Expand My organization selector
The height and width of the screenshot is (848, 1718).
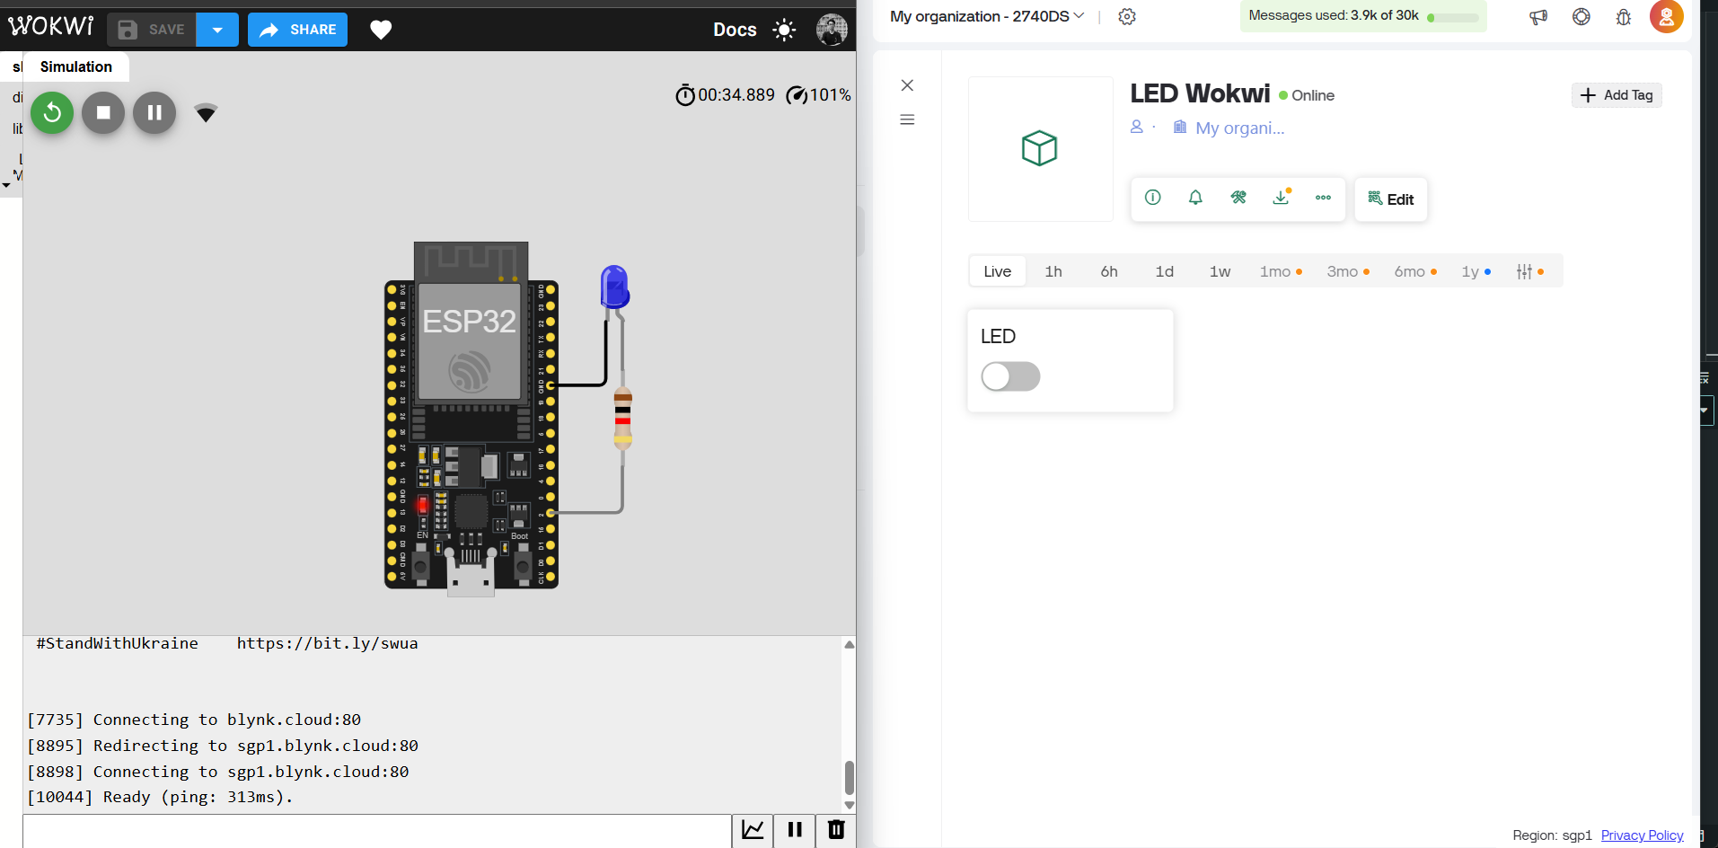[987, 16]
